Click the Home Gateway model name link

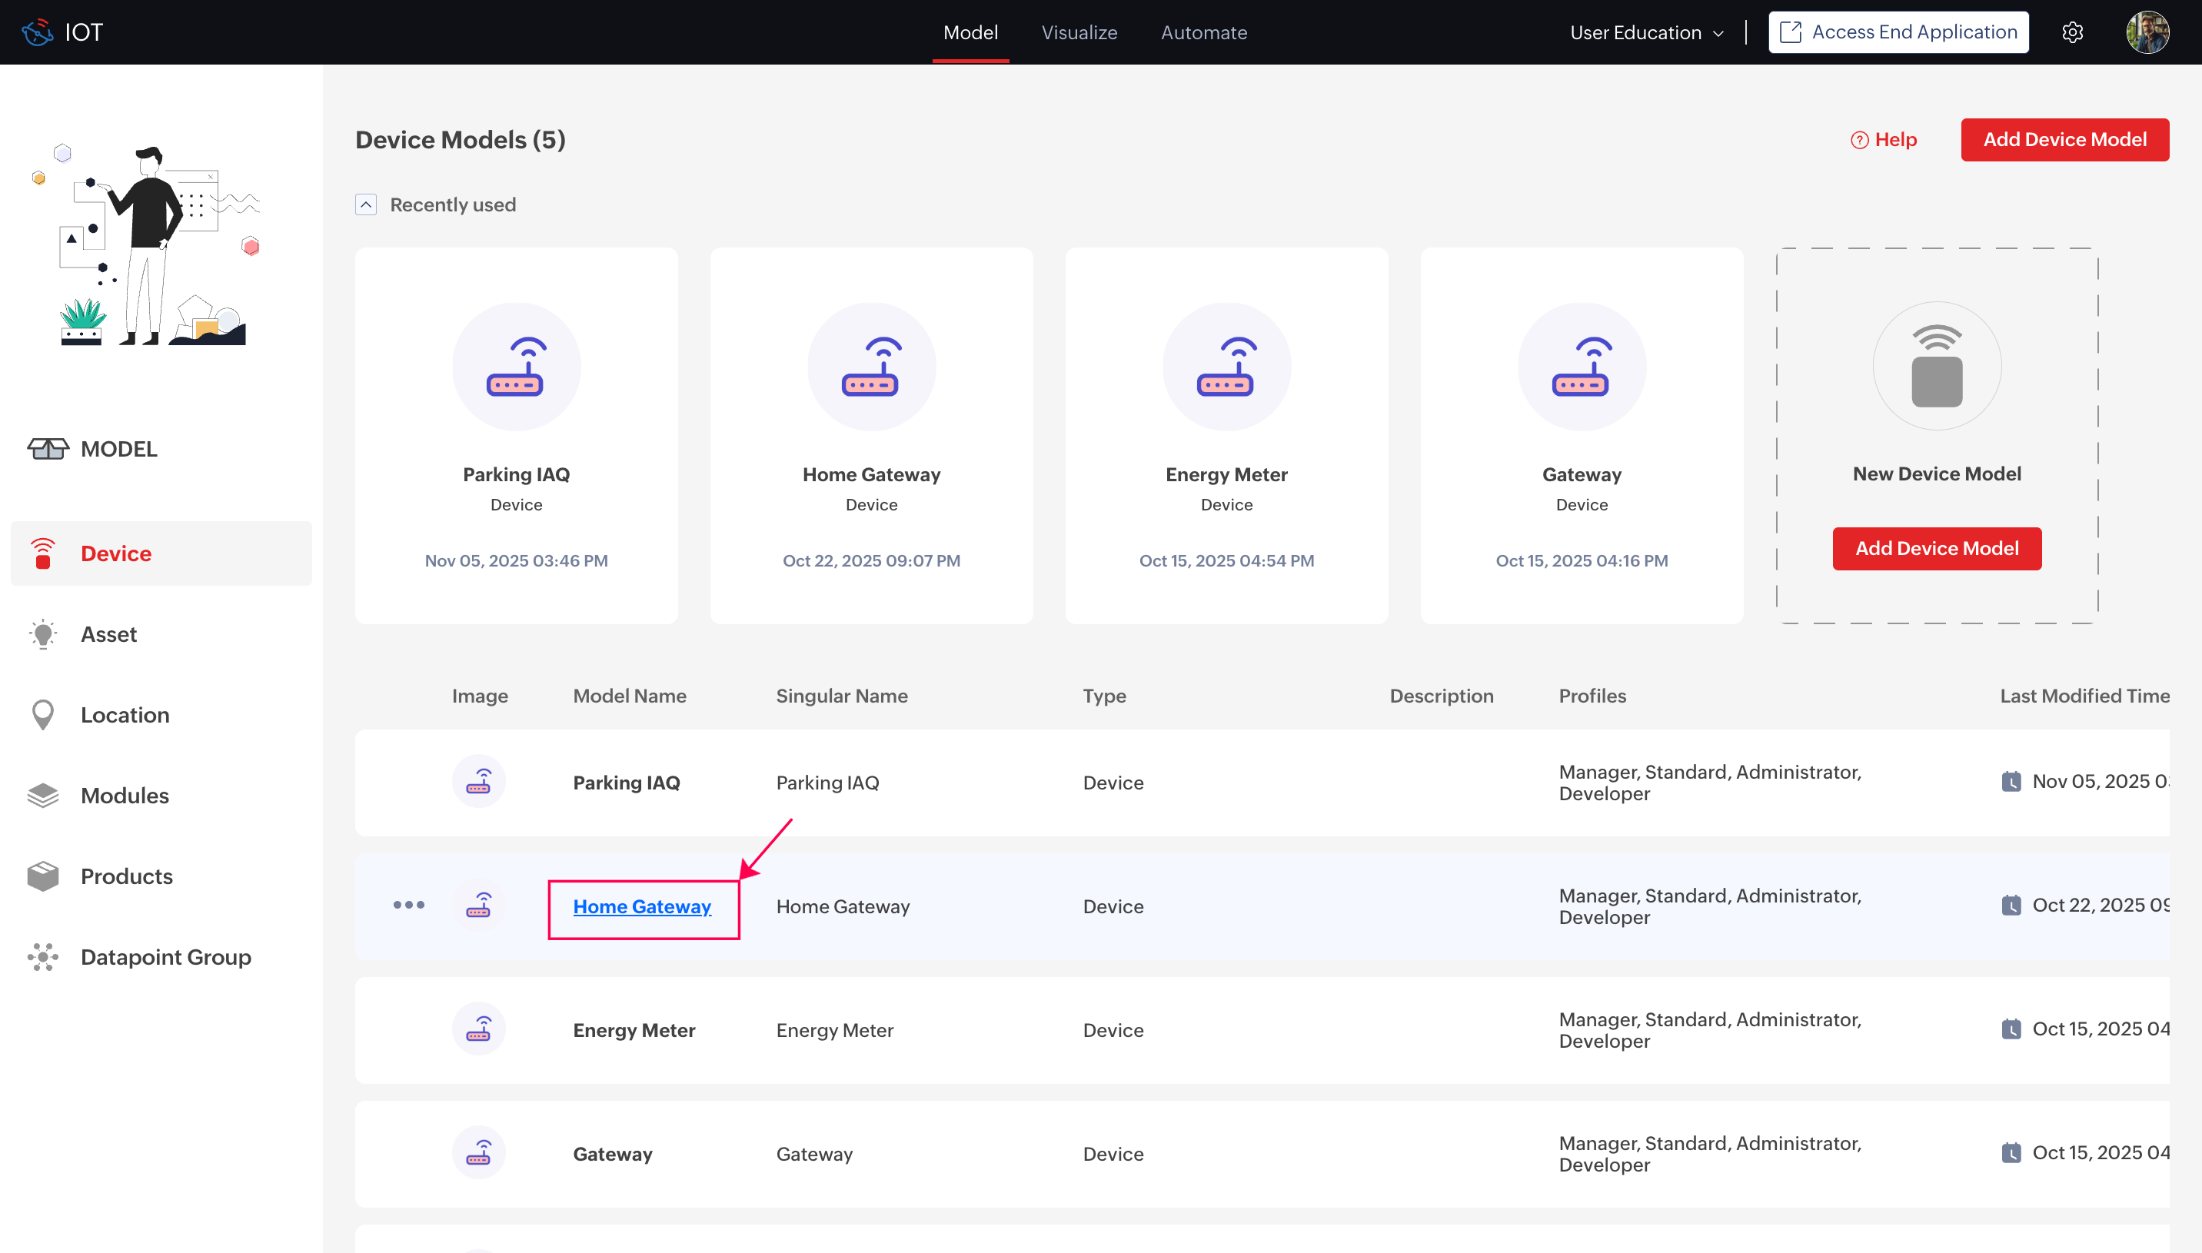[642, 906]
